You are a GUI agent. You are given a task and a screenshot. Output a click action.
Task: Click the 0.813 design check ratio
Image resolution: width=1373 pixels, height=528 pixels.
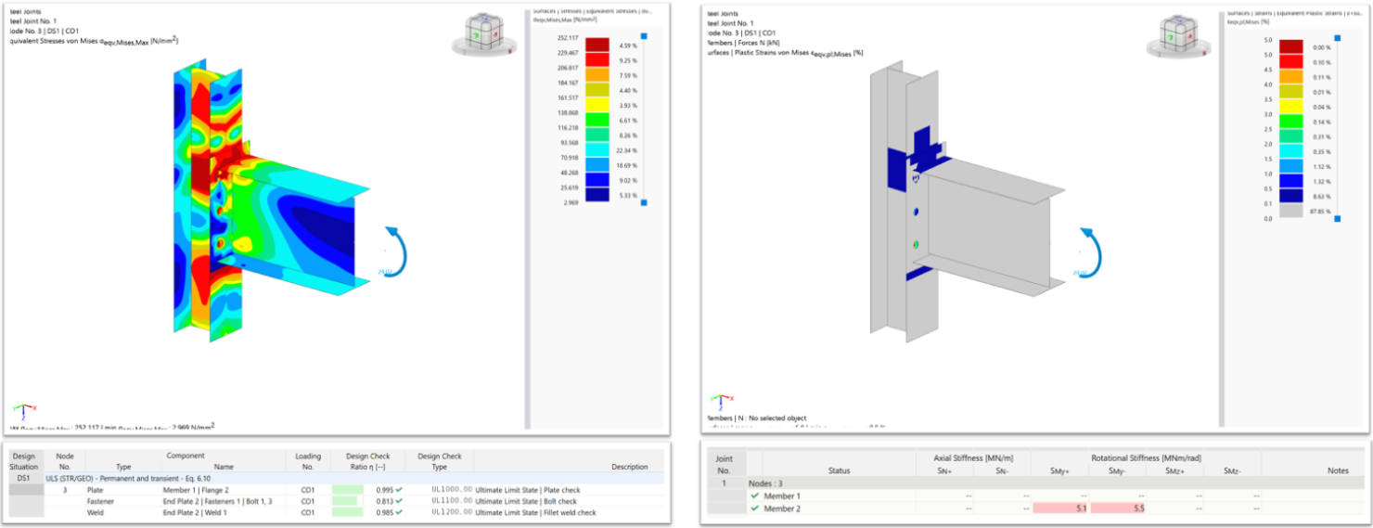pos(384,500)
